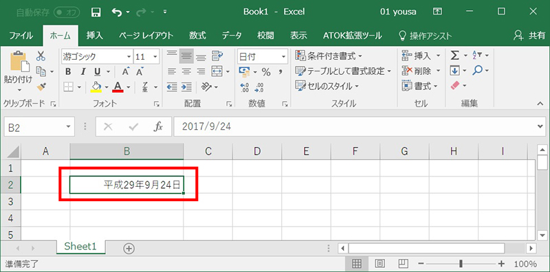
Task: Click the AutoSum sigma icon
Action: 455,56
